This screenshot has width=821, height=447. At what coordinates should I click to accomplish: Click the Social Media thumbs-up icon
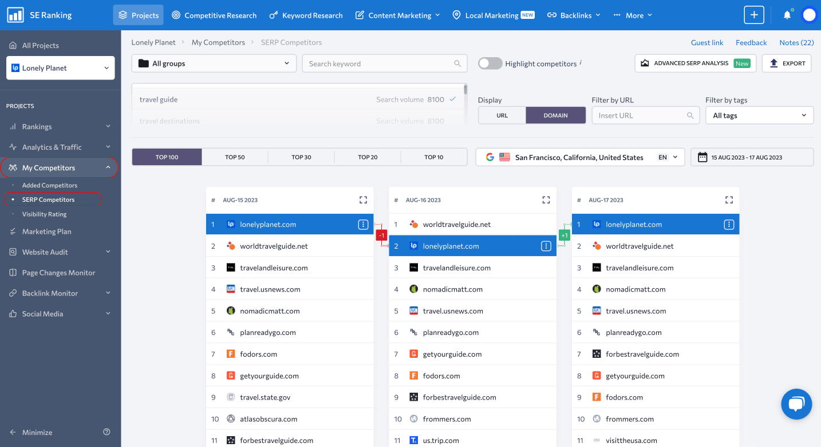click(13, 314)
